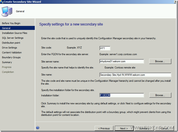Click 'Example: server1.corp.contoso.com' text

pos(118,54)
